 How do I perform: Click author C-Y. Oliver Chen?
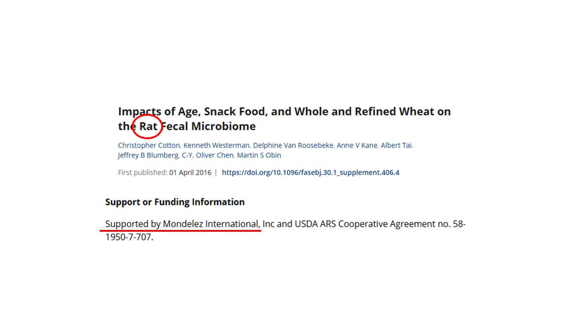pyautogui.click(x=207, y=155)
